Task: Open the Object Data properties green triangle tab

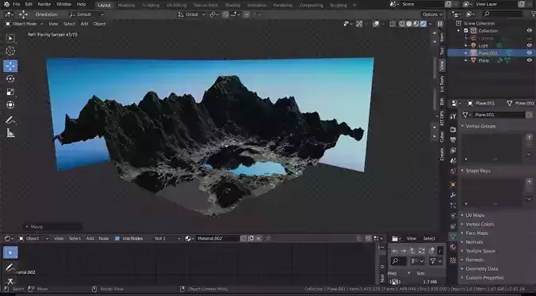Action: tap(453, 237)
